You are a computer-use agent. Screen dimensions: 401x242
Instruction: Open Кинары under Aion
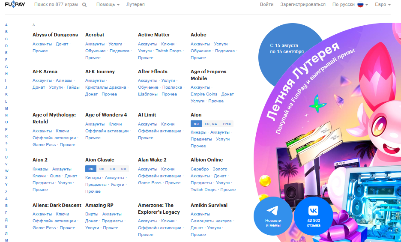[198, 132]
